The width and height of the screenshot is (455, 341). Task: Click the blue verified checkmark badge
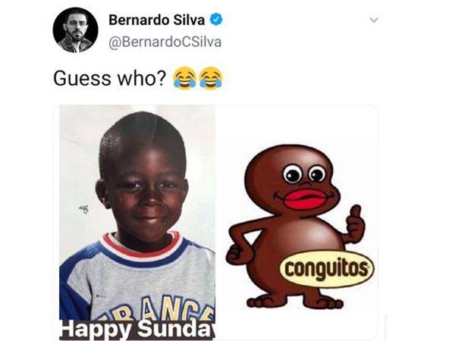(x=216, y=20)
